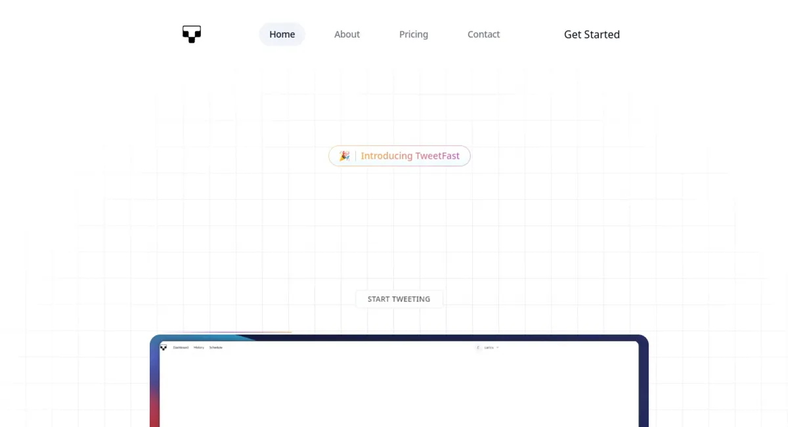Screen dimensions: 788x427
Task: Go to the Pricing page
Action: point(414,34)
